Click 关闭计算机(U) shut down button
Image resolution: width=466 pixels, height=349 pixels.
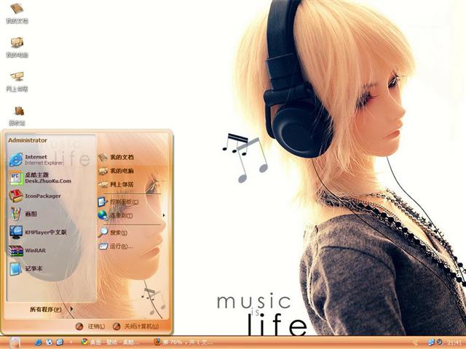(136, 326)
